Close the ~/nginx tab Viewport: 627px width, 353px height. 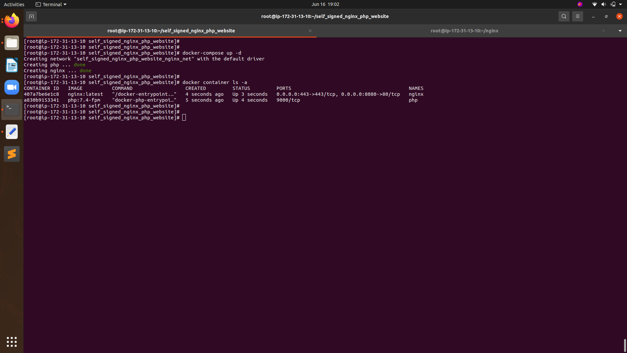click(603, 31)
